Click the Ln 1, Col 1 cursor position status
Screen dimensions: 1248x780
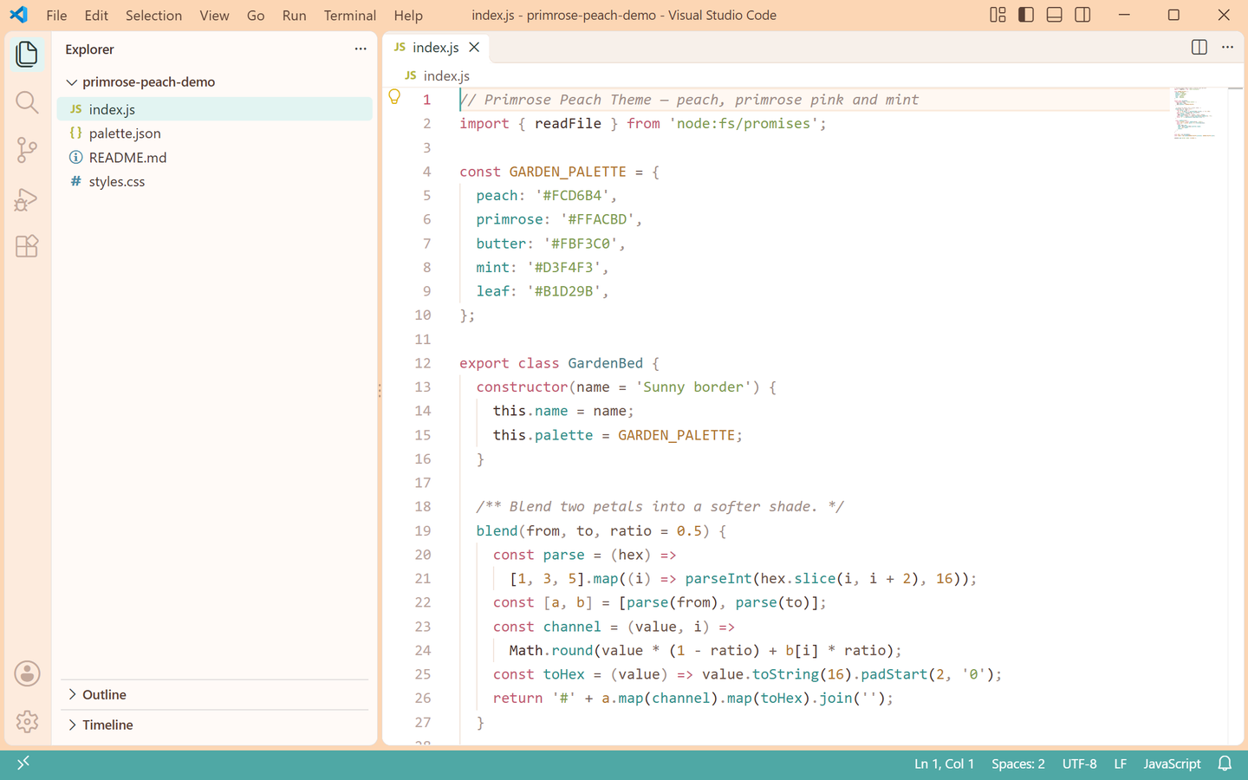point(944,764)
